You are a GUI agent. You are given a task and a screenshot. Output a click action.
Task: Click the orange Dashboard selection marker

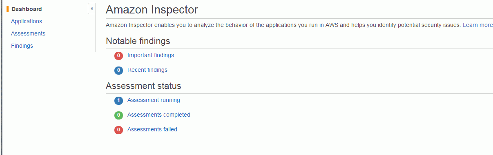point(8,9)
